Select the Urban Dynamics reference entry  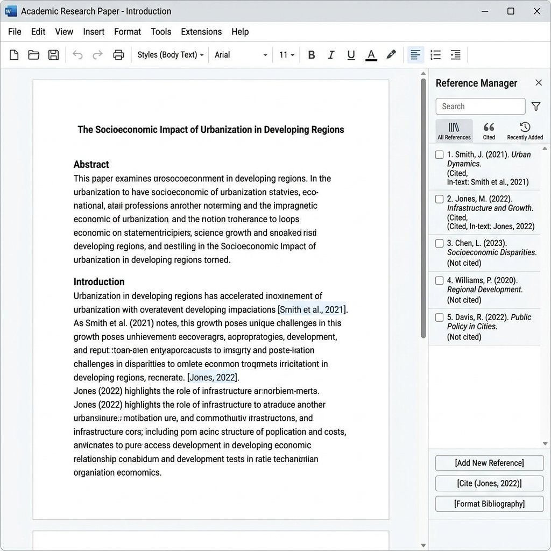(x=485, y=168)
